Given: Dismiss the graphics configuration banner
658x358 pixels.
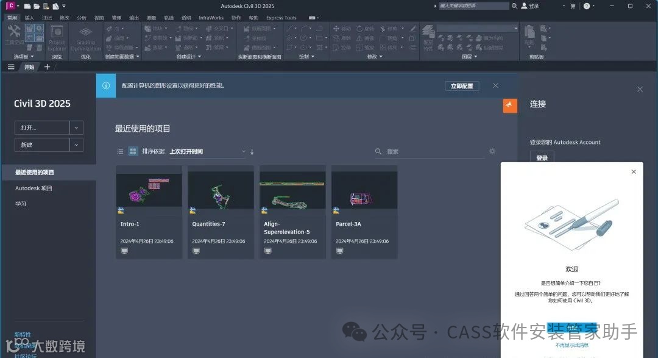Looking at the screenshot, I should click(x=495, y=85).
